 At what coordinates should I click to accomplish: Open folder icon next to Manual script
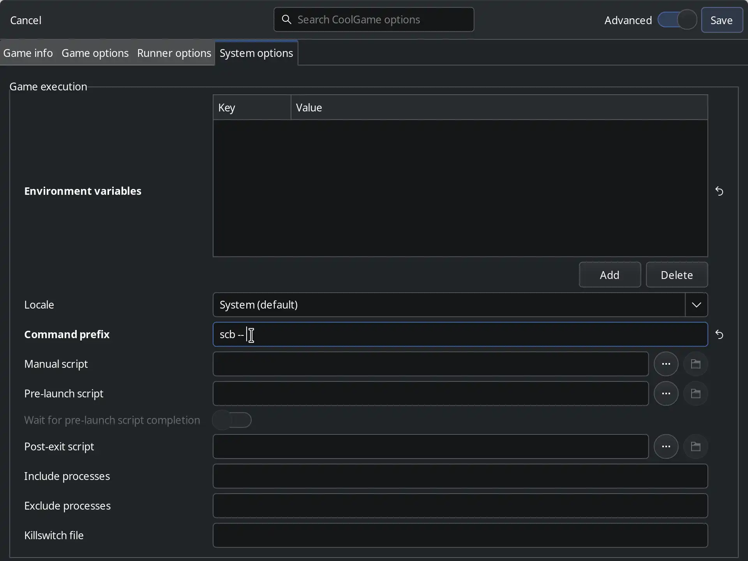point(695,364)
